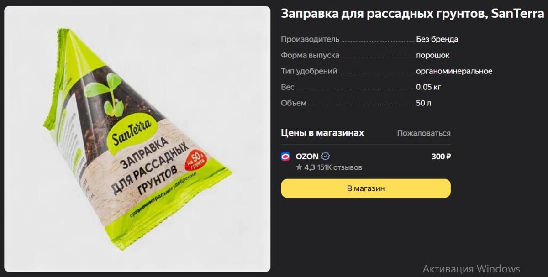This screenshot has width=548, height=277.
Task: Open the store with В магазин button
Action: (x=366, y=188)
